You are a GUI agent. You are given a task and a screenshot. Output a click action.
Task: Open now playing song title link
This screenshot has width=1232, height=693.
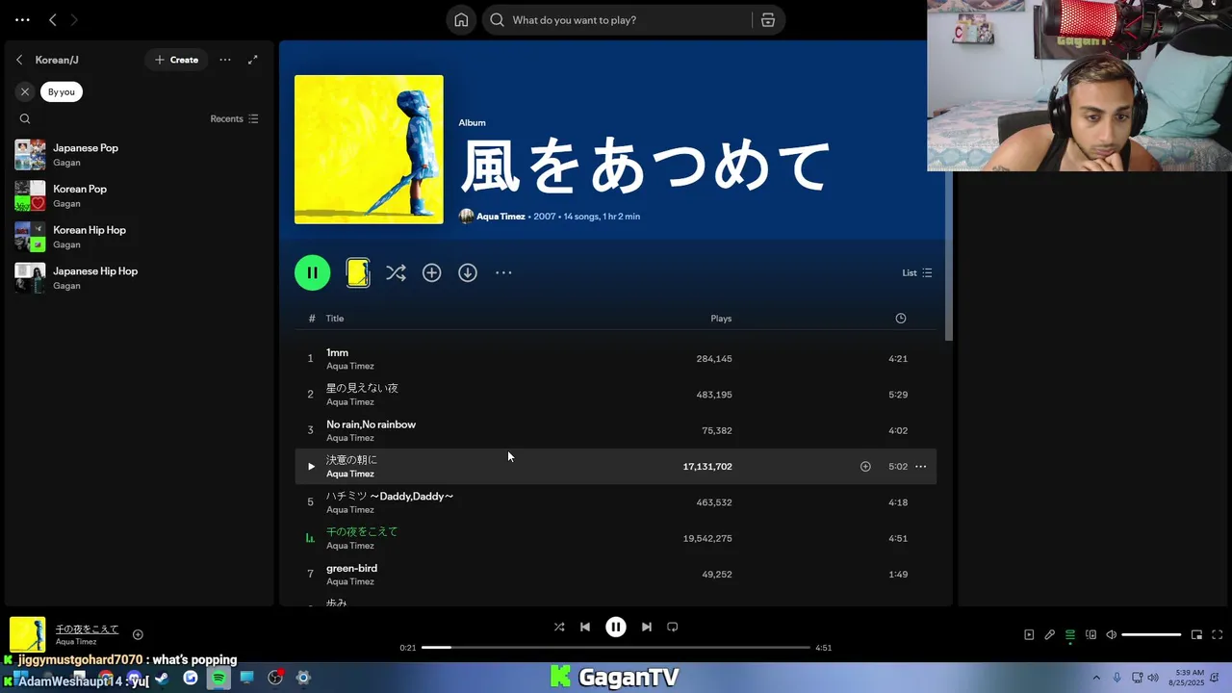click(87, 629)
